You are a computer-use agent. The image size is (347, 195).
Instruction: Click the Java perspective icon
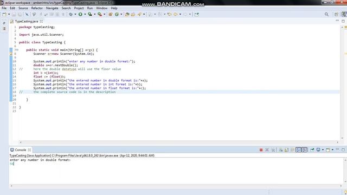pos(344,15)
